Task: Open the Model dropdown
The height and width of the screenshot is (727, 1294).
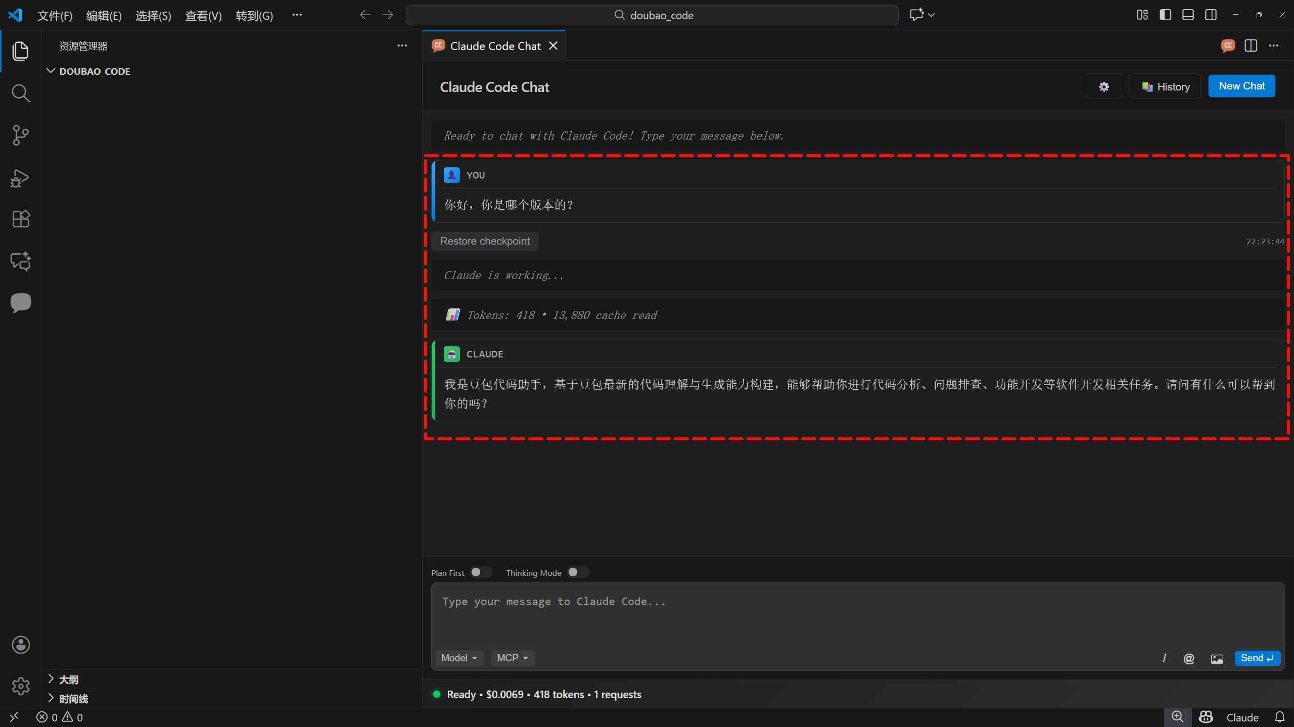Action: [x=459, y=658]
